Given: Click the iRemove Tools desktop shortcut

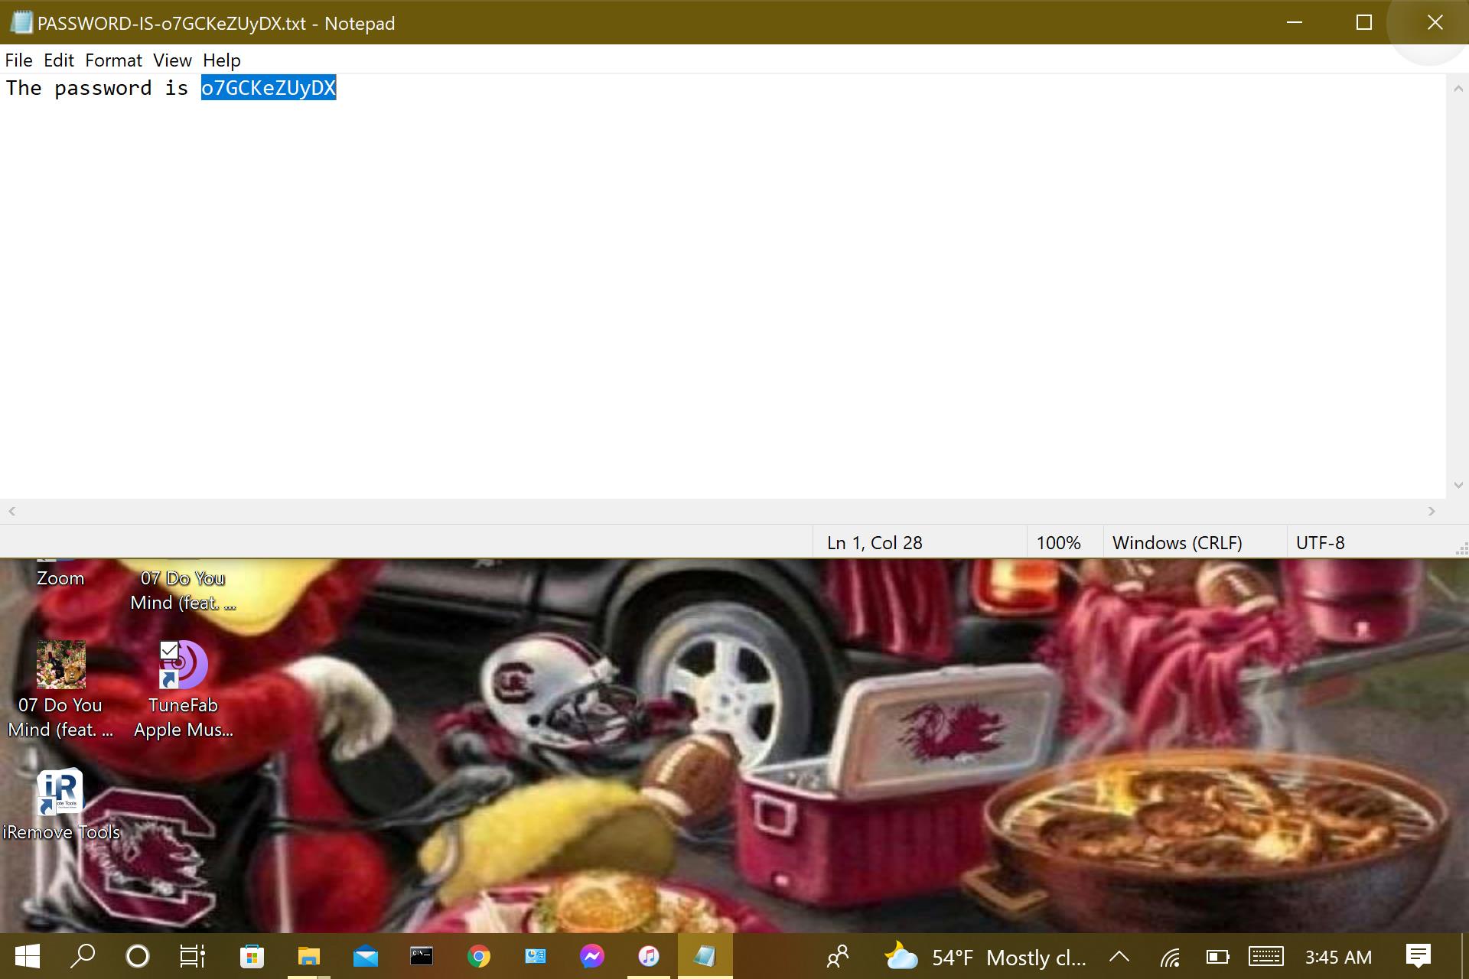Looking at the screenshot, I should pyautogui.click(x=60, y=793).
